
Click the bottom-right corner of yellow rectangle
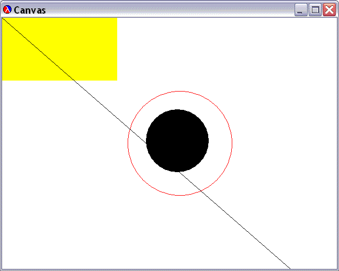(x=116, y=80)
